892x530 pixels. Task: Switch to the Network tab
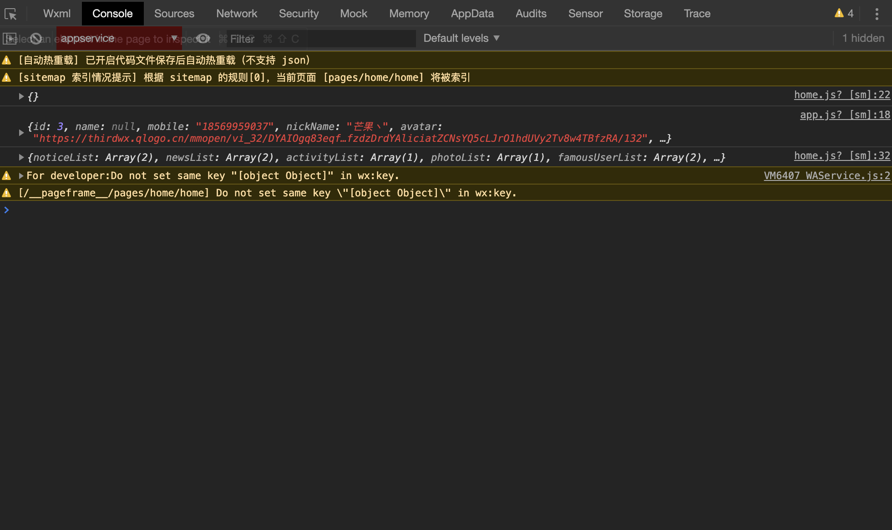[237, 14]
